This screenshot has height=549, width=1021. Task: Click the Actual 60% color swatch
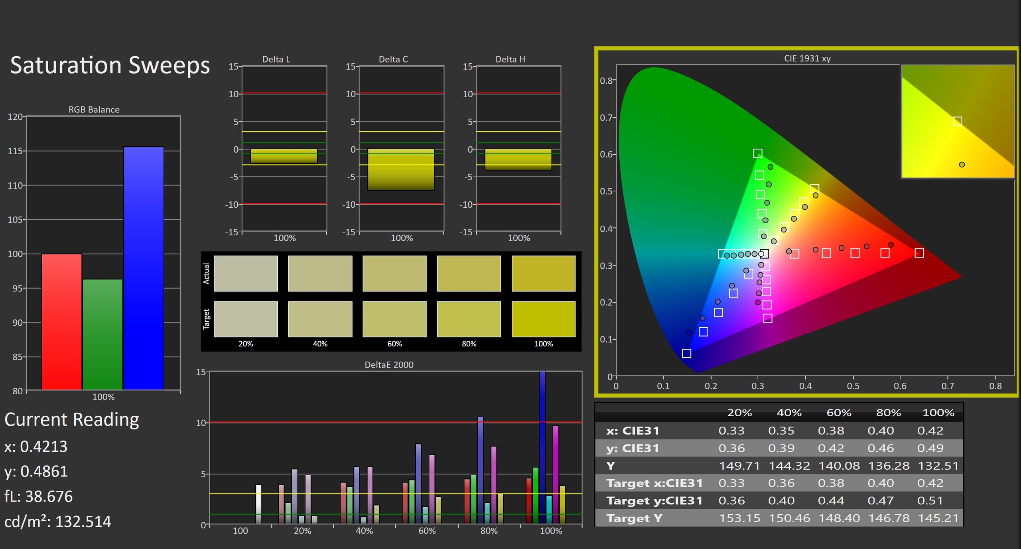coord(394,274)
